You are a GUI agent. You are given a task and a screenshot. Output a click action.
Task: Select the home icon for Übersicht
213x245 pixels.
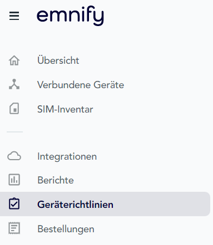14,60
